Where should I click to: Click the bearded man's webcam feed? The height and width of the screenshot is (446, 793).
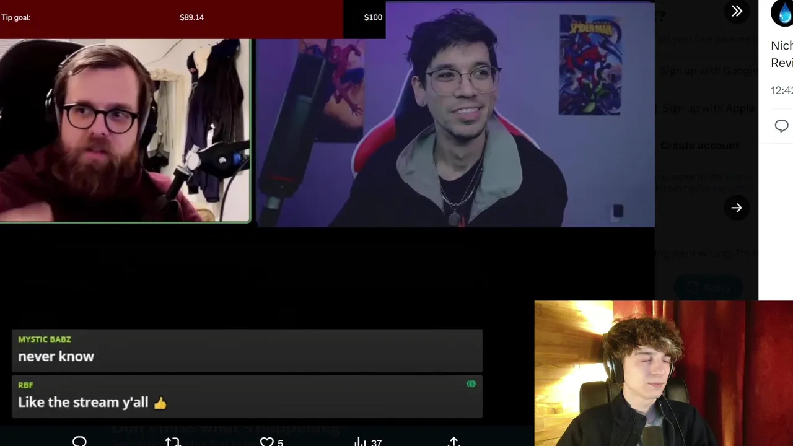[125, 131]
